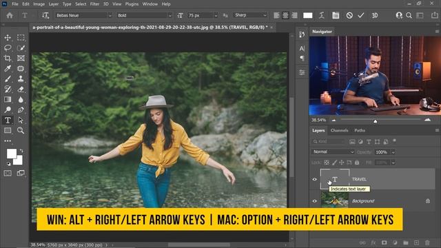Filter for type layers in Layers panel
441x248 pixels.
pos(369,142)
